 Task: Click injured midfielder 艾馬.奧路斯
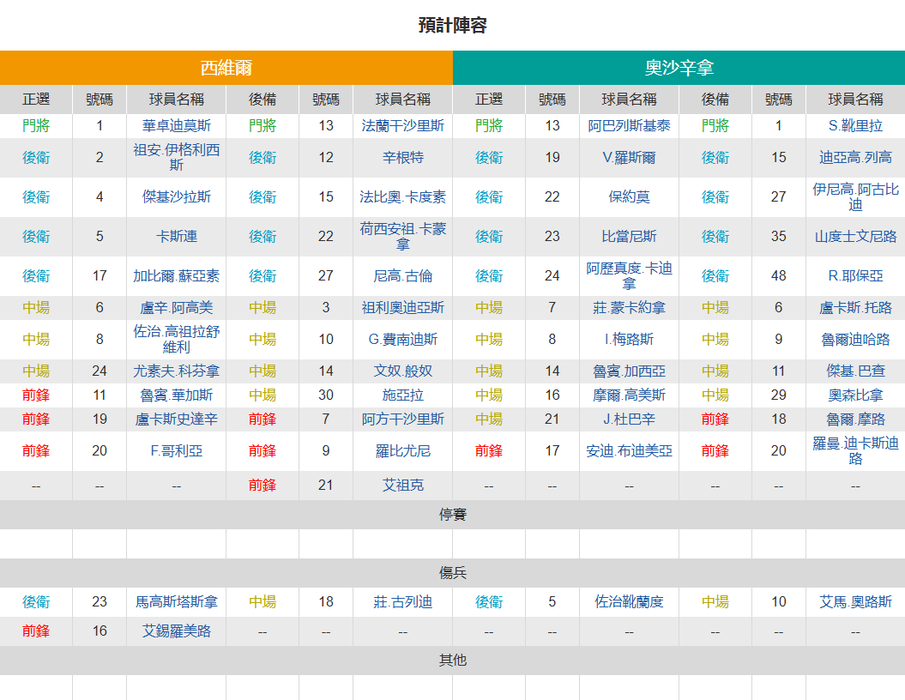coord(855,602)
